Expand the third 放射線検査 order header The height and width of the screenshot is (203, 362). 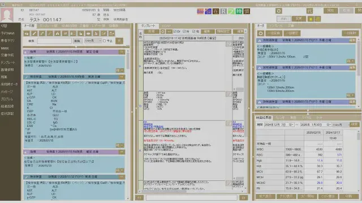[305, 101]
